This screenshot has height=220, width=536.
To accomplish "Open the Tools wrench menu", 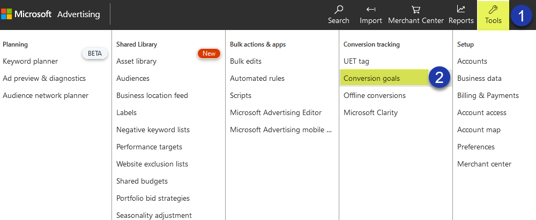I will (493, 14).
